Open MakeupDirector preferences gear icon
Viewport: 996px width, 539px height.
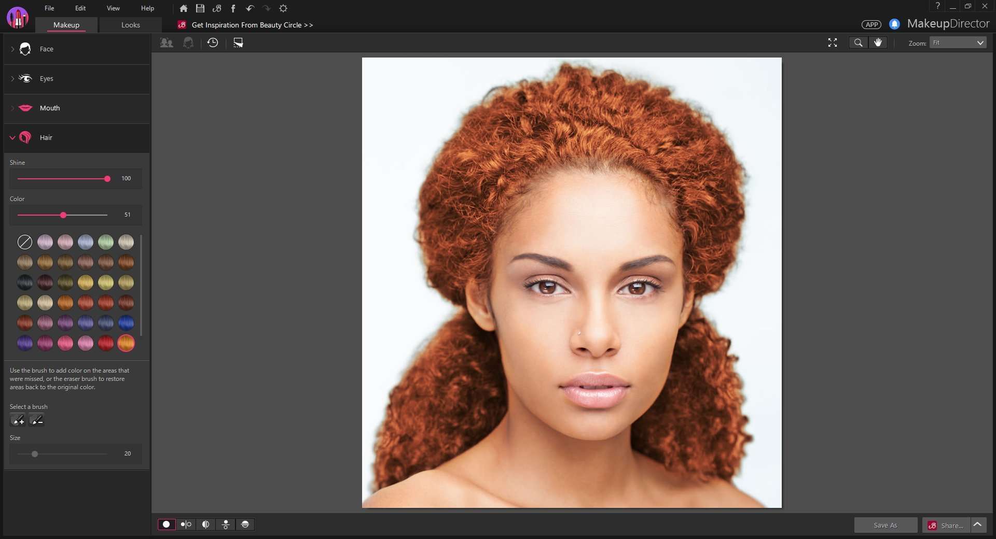[x=283, y=8]
